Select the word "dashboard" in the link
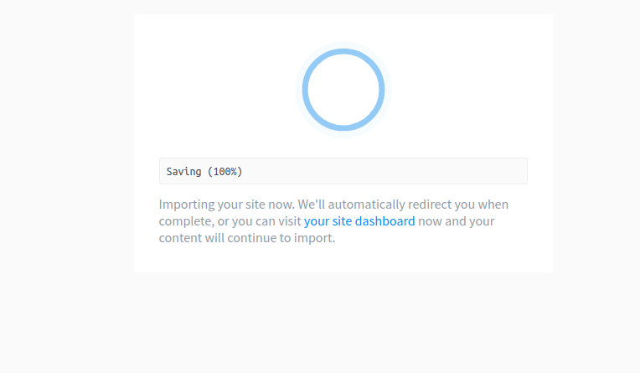Viewport: 640px width, 373px height. (x=385, y=221)
